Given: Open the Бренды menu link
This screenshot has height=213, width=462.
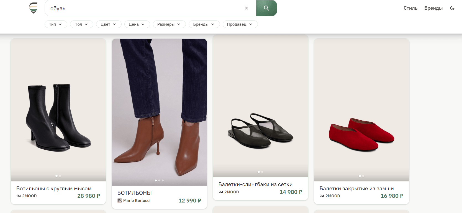Looking at the screenshot, I should click(x=433, y=8).
